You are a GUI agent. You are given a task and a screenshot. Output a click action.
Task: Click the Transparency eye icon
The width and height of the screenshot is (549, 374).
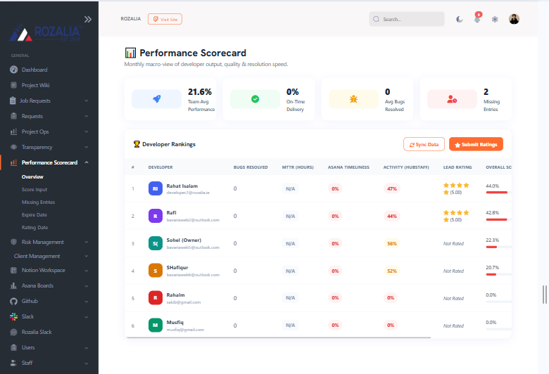[x=13, y=147]
